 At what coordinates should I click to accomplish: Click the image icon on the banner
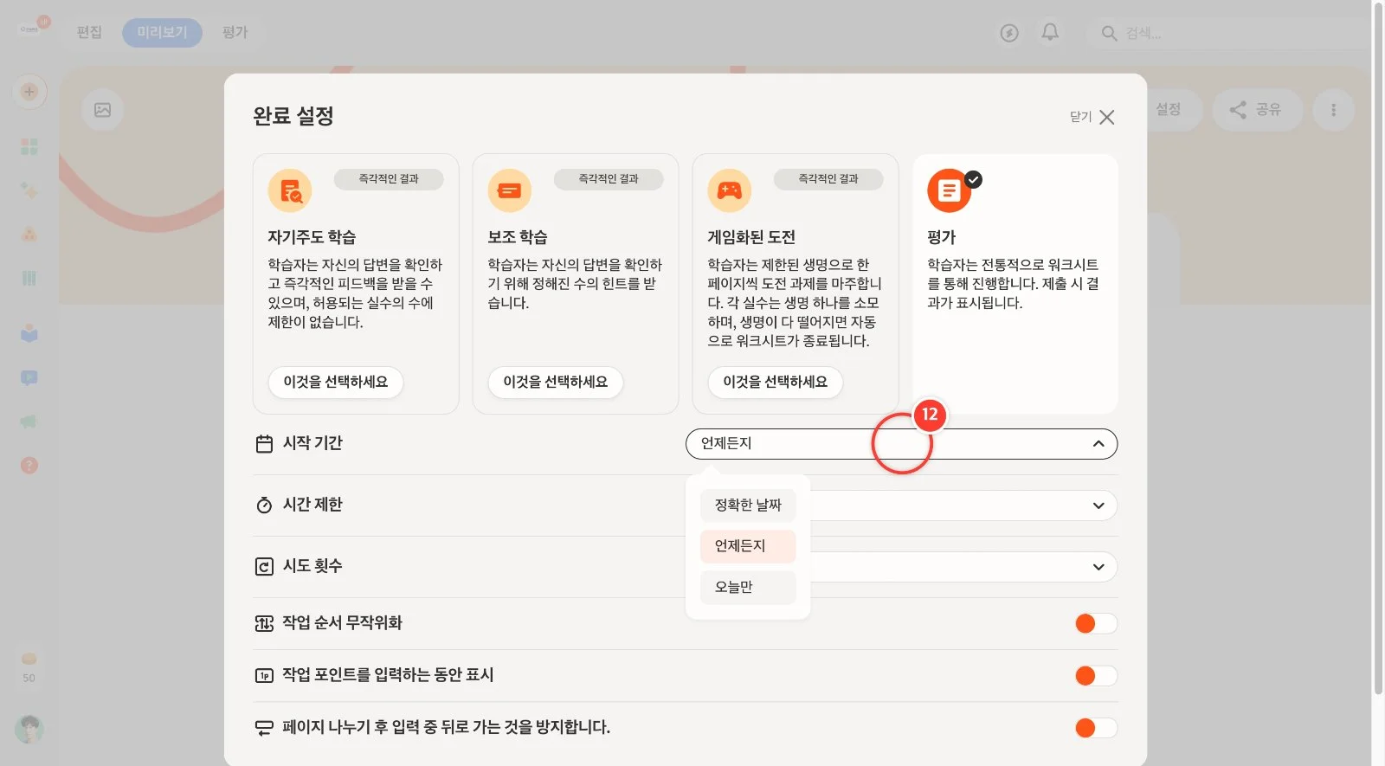click(x=102, y=110)
